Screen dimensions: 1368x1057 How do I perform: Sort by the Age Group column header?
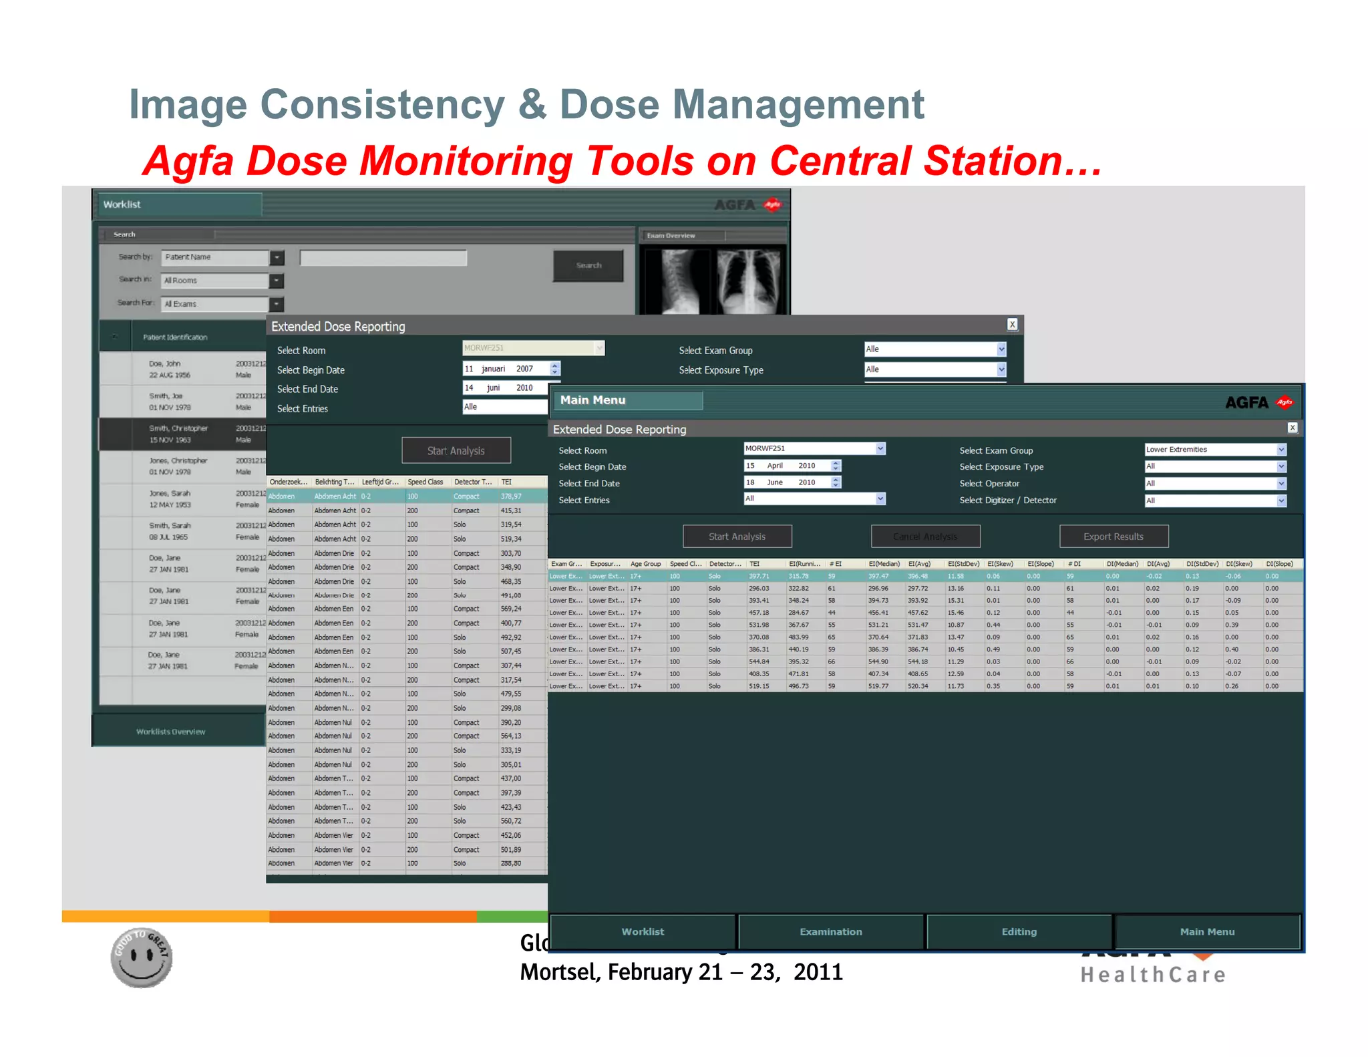click(647, 564)
